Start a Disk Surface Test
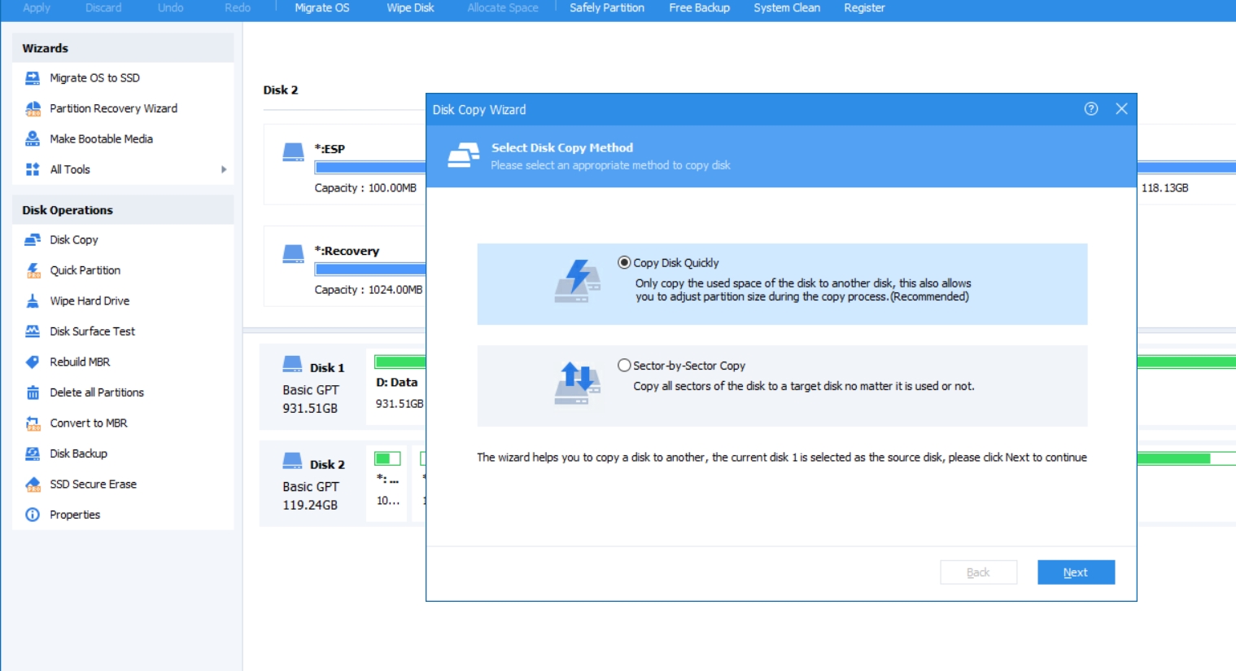 (x=90, y=331)
